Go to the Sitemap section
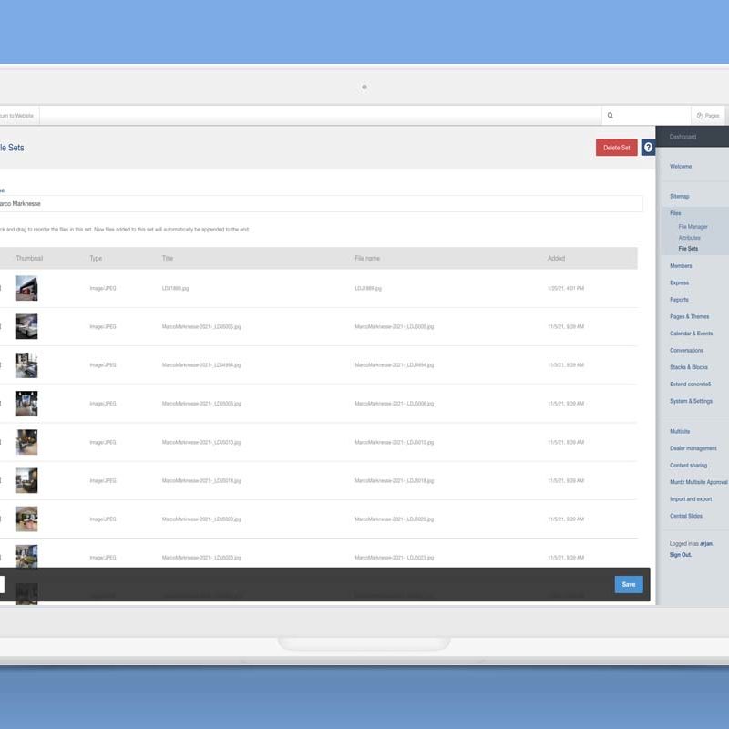The height and width of the screenshot is (729, 729). pyautogui.click(x=680, y=197)
